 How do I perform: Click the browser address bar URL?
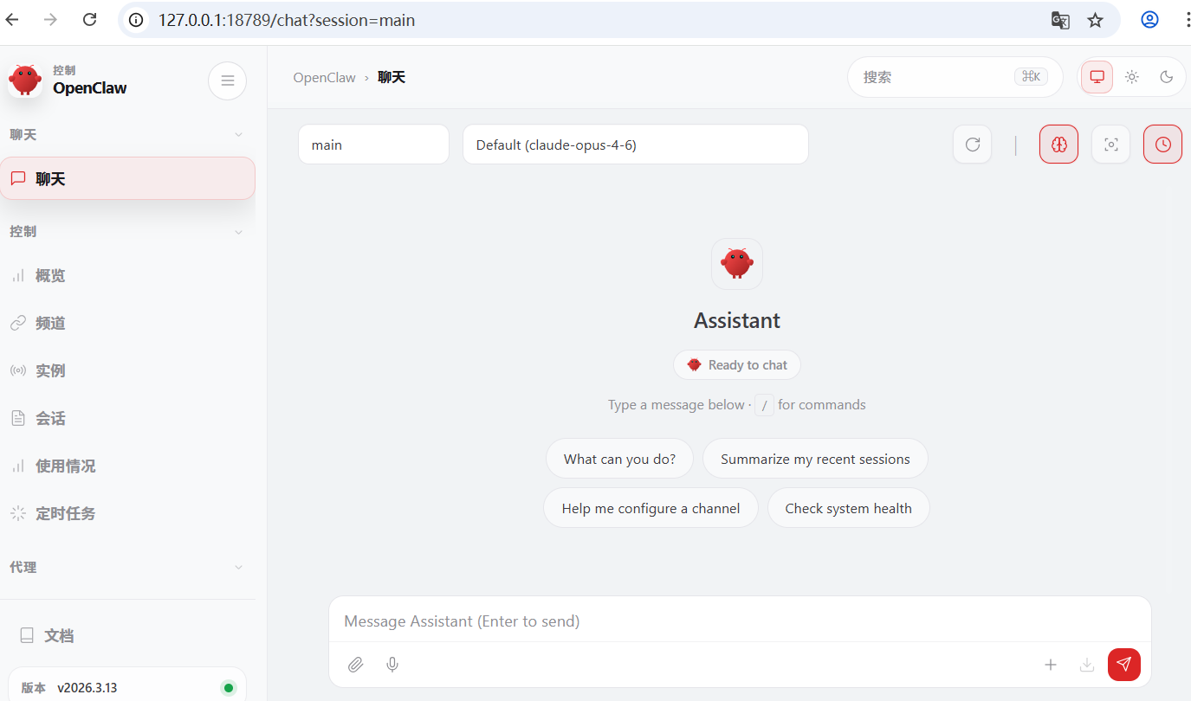(287, 20)
